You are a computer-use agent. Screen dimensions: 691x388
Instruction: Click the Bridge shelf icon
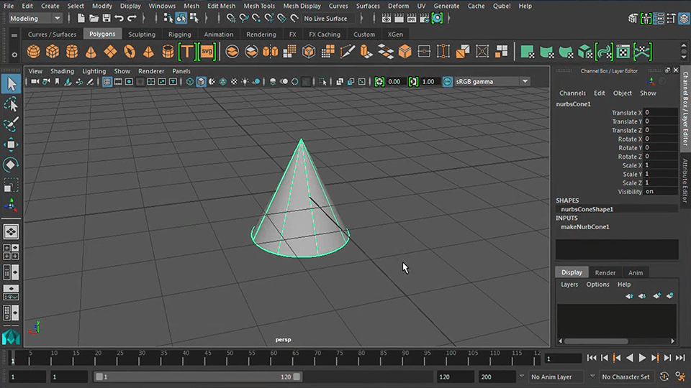pos(386,52)
